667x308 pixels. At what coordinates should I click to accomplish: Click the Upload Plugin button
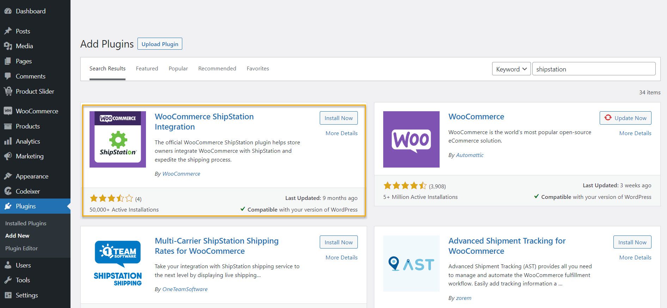pyautogui.click(x=160, y=44)
